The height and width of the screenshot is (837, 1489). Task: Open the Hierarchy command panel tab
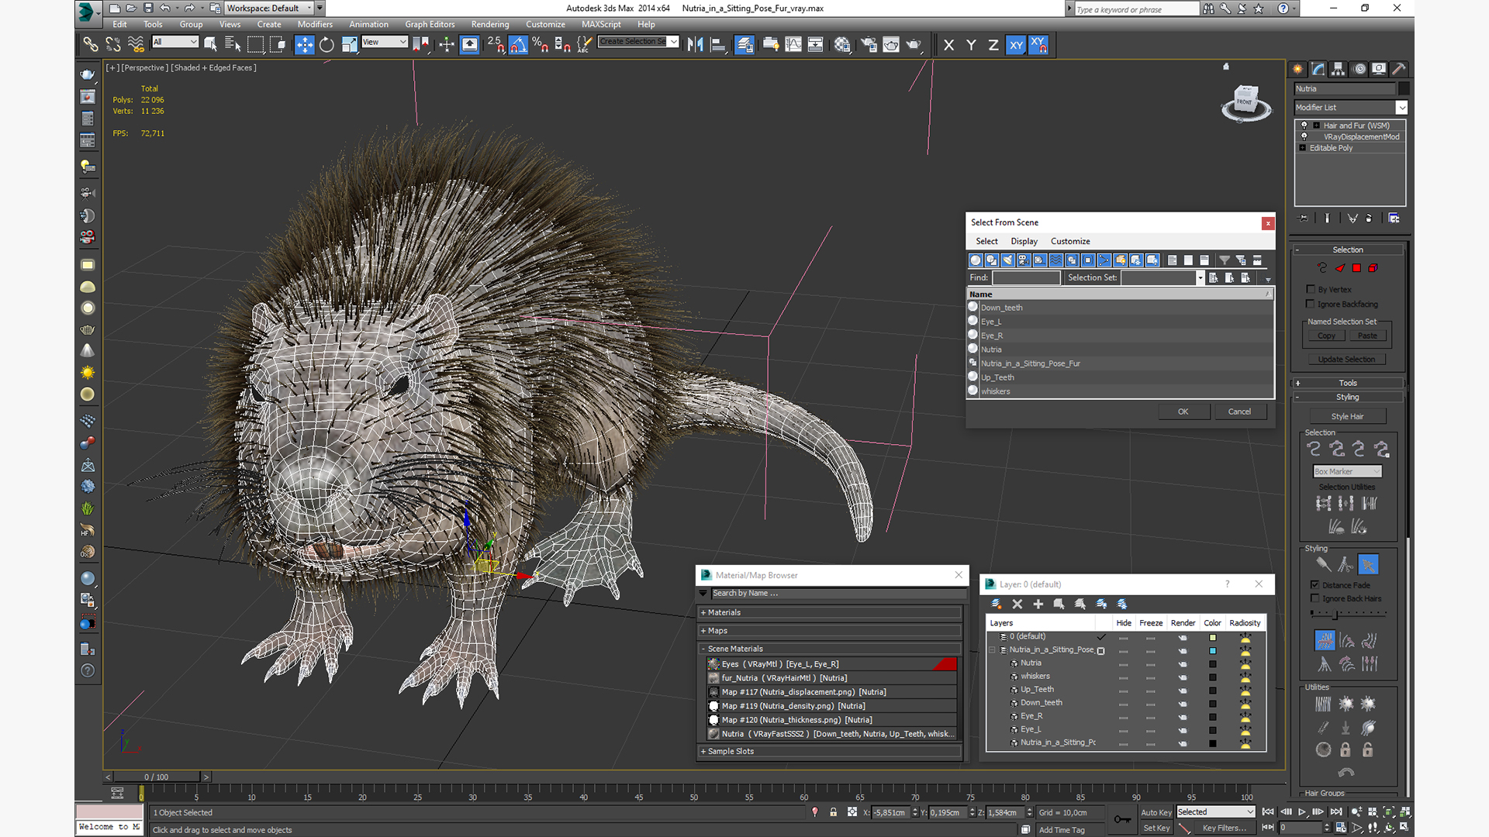click(1339, 69)
